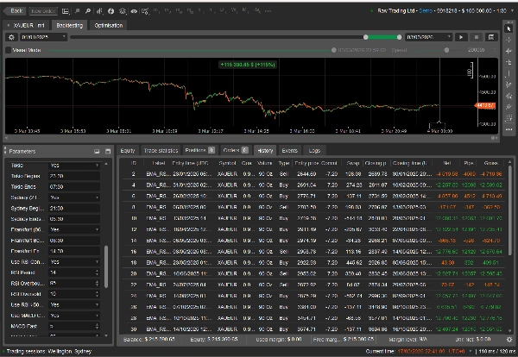
Task: Start the backtest with the play button
Action: pyautogui.click(x=462, y=38)
